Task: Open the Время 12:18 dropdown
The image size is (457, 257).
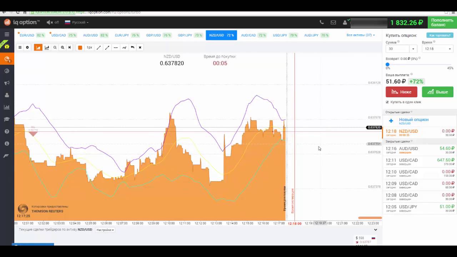Action: (437, 49)
